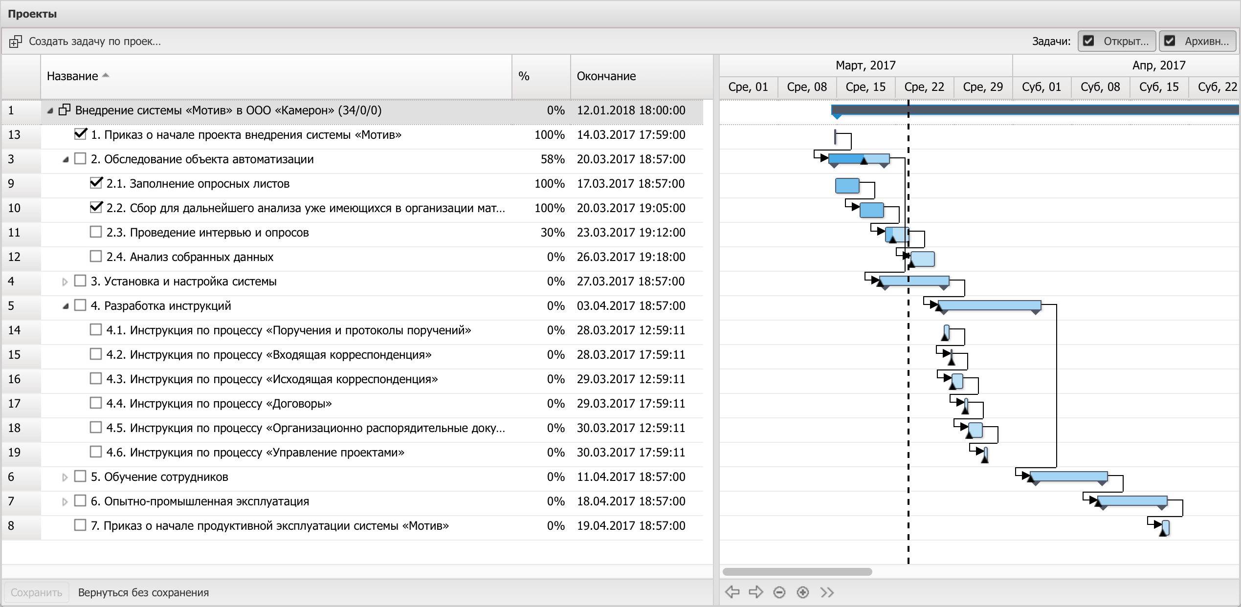The width and height of the screenshot is (1241, 607).
Task: Uncheck task 1 project start order checkbox
Action: tap(80, 134)
